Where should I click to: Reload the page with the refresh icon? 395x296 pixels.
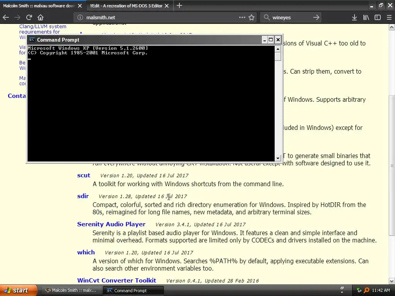[29, 17]
